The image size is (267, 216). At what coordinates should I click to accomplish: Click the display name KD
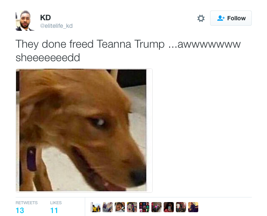(x=46, y=18)
